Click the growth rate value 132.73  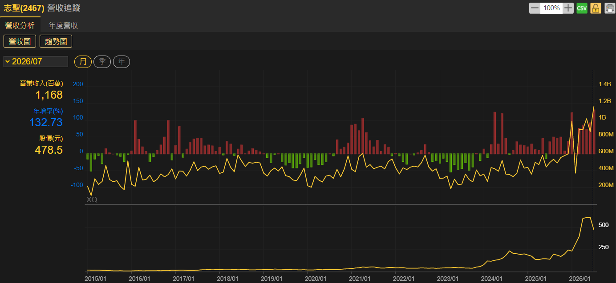46,122
